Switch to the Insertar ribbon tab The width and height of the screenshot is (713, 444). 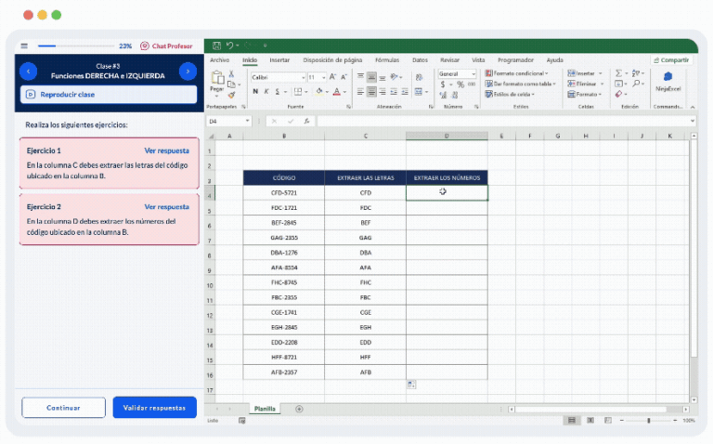279,60
